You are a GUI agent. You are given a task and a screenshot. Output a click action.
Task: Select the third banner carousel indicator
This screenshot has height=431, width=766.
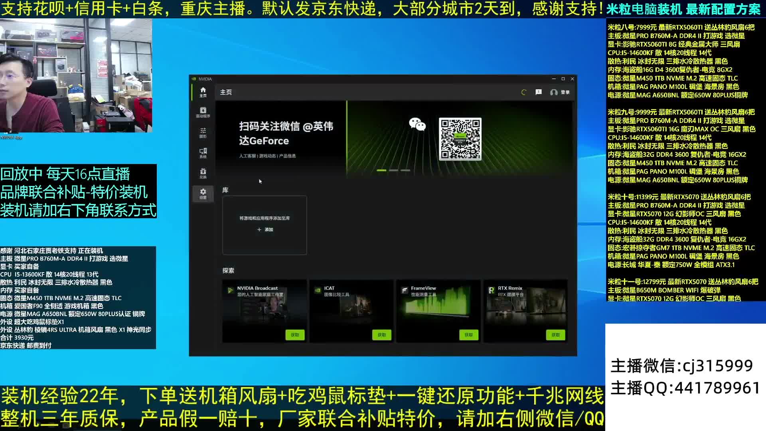click(405, 170)
